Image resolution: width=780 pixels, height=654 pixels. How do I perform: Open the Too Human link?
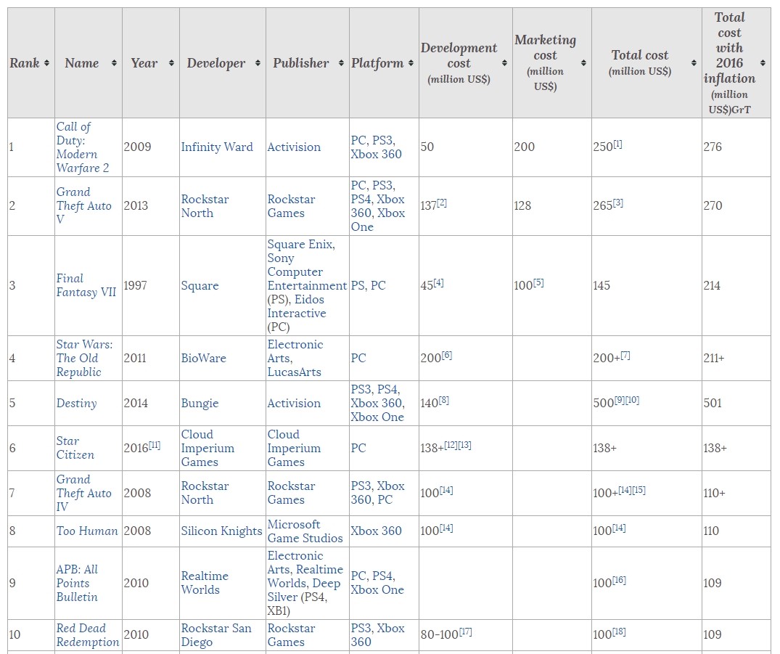click(87, 531)
